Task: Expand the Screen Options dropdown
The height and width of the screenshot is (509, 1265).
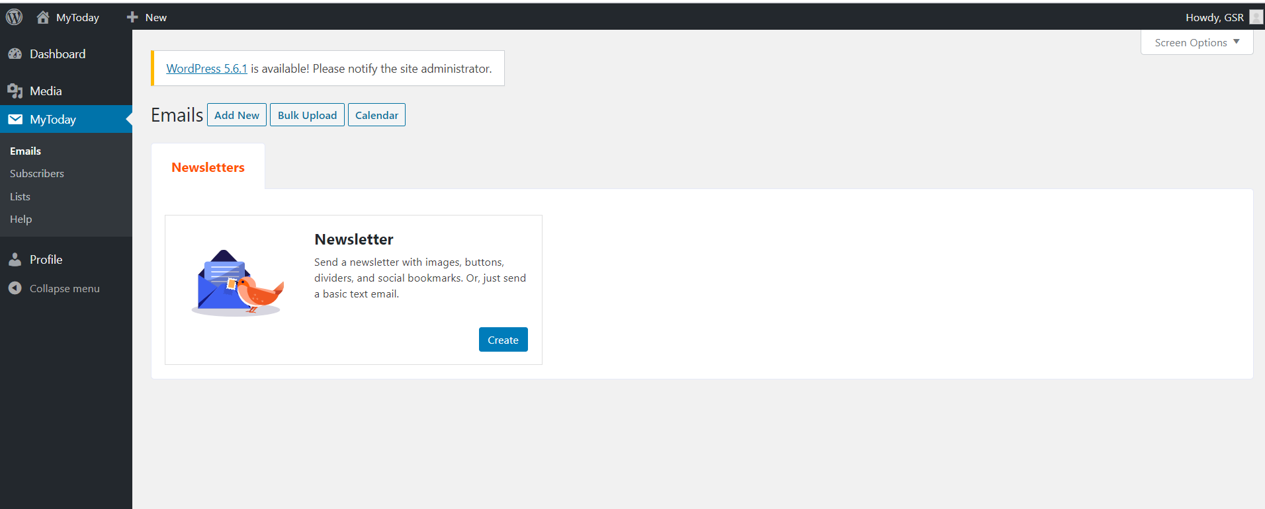Action: click(x=1196, y=43)
